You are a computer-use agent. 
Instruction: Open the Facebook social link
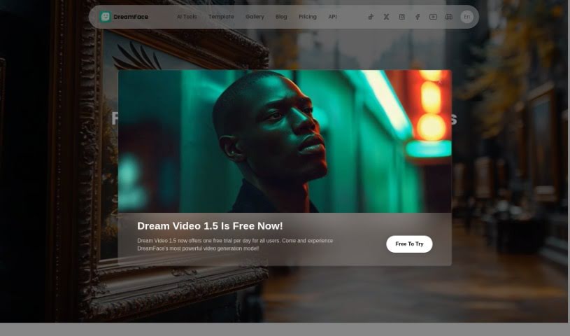[418, 17]
